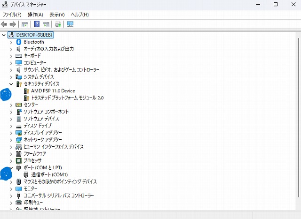Select 通信ポート (COM1) device
Screen dimensions: 301x219
tap(49, 174)
